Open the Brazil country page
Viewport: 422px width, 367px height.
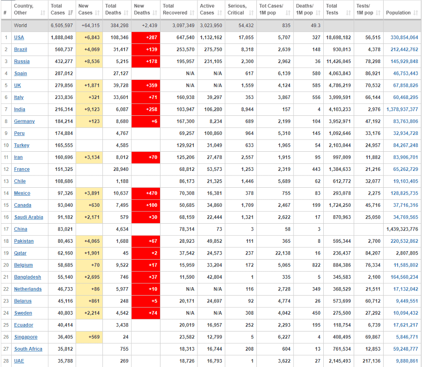pyautogui.click(x=21, y=49)
